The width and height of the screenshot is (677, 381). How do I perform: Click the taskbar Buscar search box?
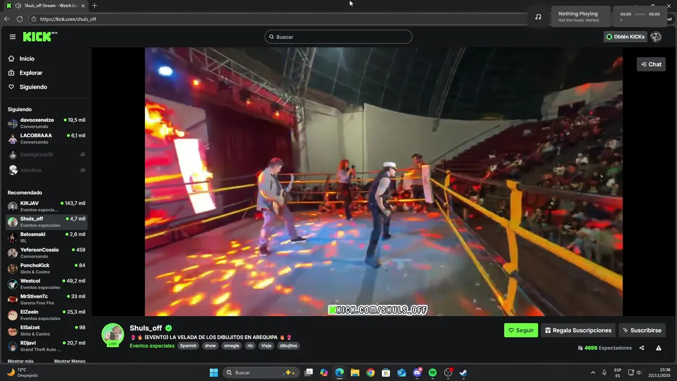(x=261, y=373)
